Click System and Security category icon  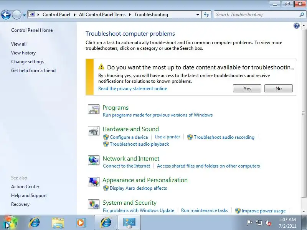[x=94, y=204]
